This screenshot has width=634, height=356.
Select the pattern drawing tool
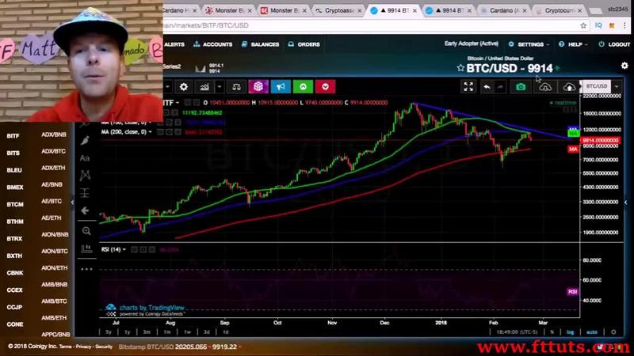pos(85,175)
